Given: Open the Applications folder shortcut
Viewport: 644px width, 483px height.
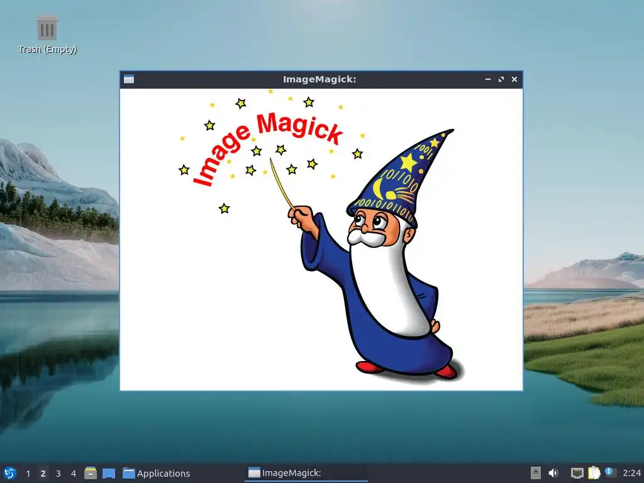Looking at the screenshot, I should 157,473.
